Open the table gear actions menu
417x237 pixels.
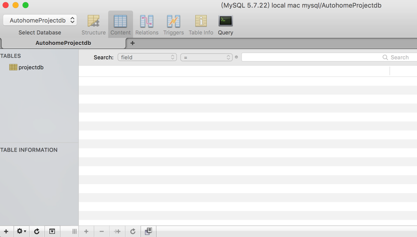point(21,232)
